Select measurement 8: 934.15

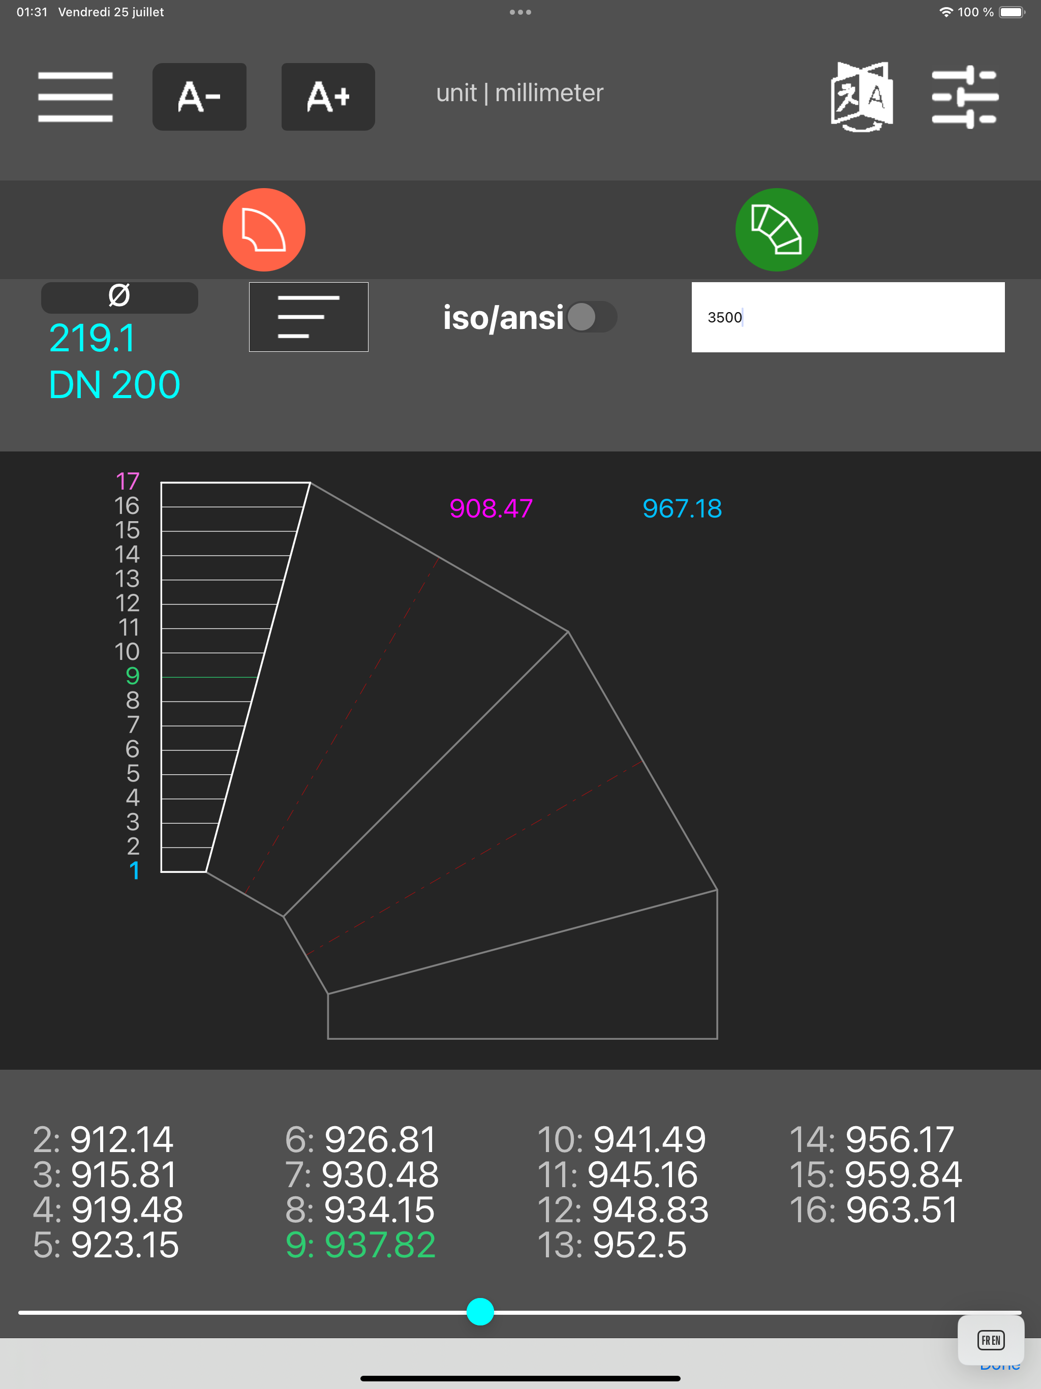coord(360,1210)
